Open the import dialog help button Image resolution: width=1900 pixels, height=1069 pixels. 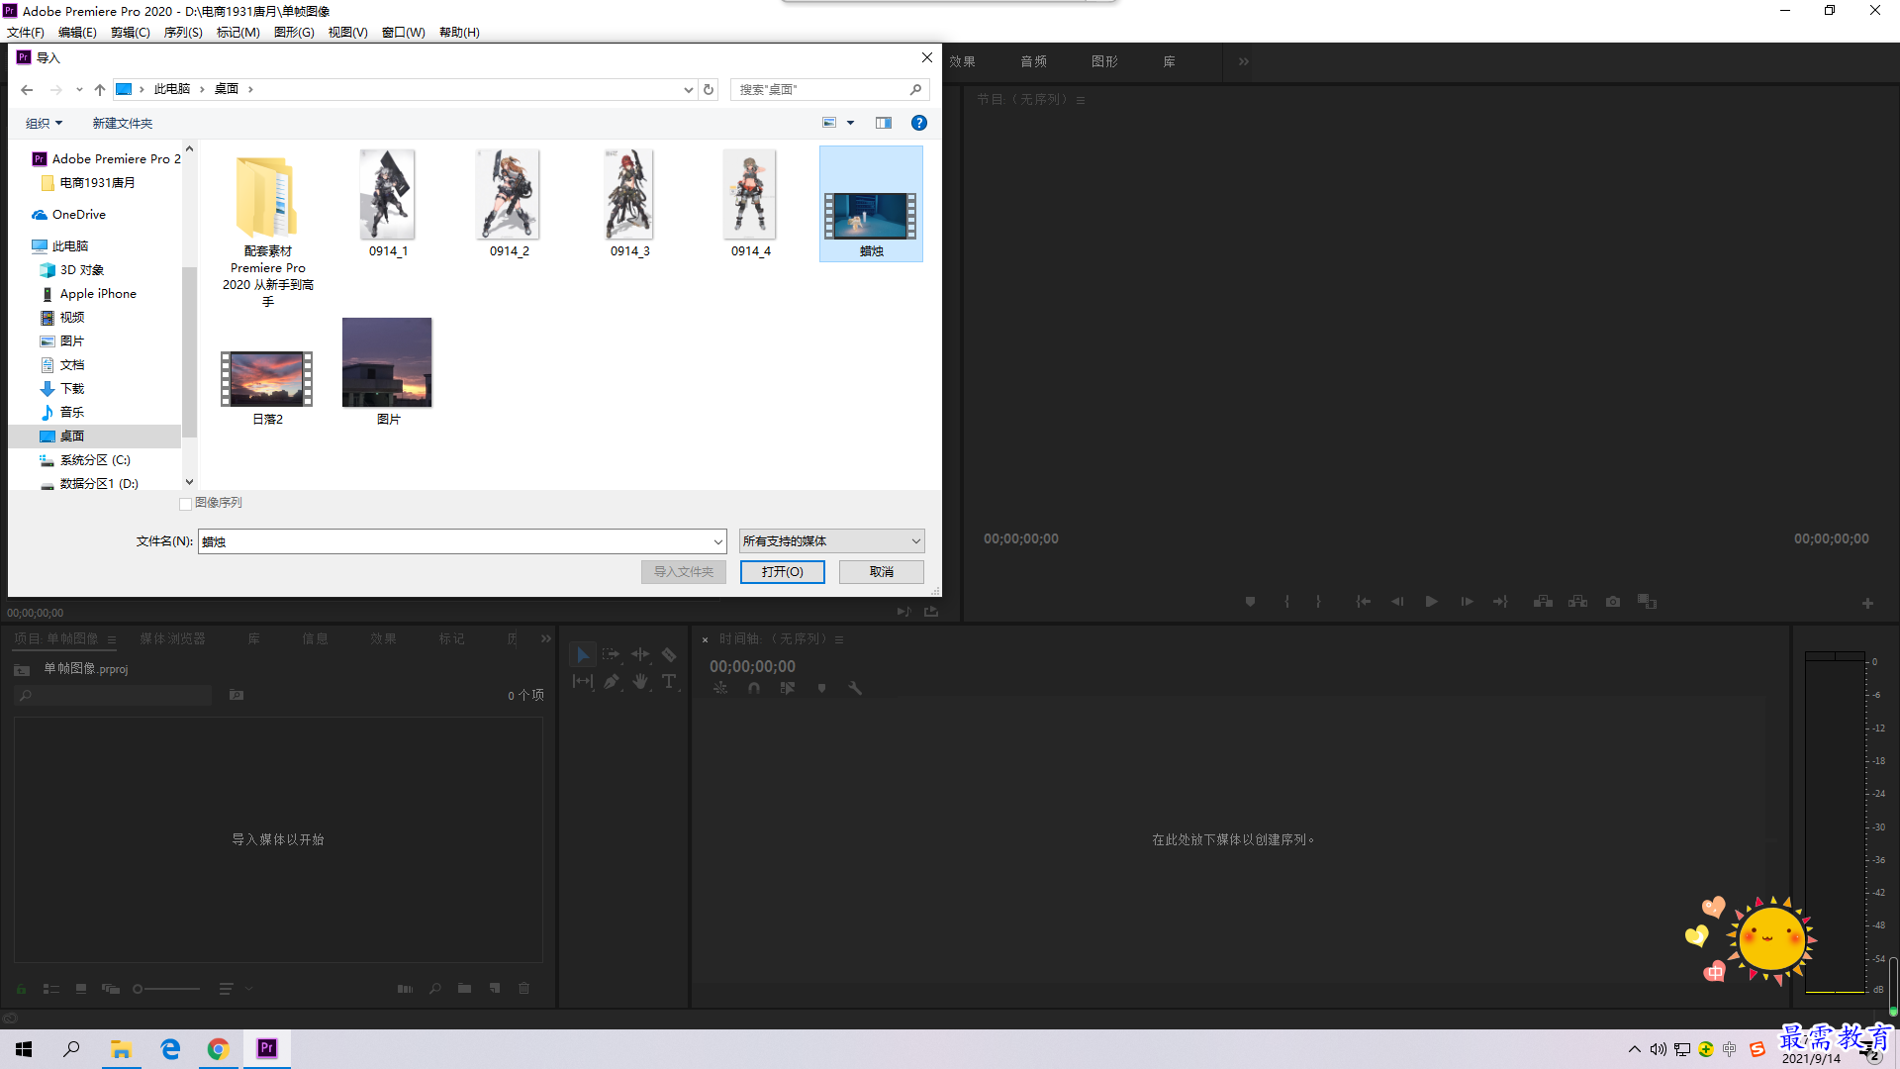[919, 123]
